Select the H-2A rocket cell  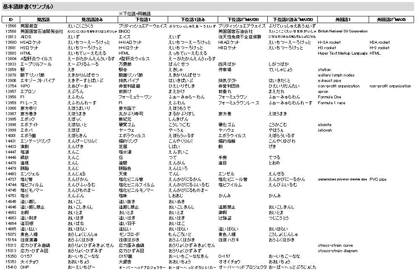coord(329,42)
